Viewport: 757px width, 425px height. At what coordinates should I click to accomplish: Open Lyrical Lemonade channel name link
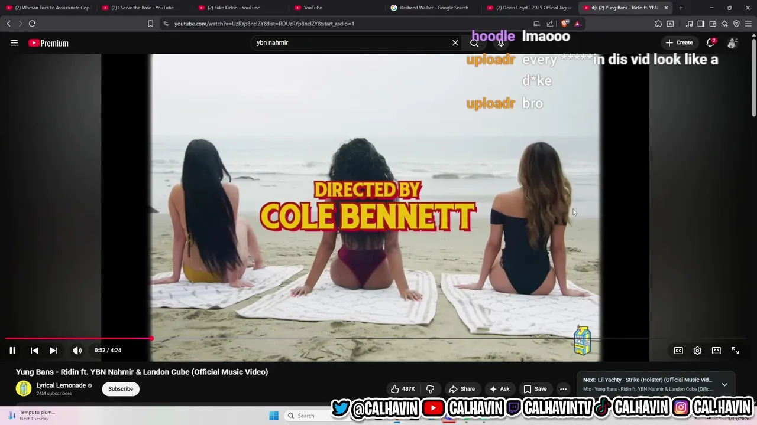(61, 385)
